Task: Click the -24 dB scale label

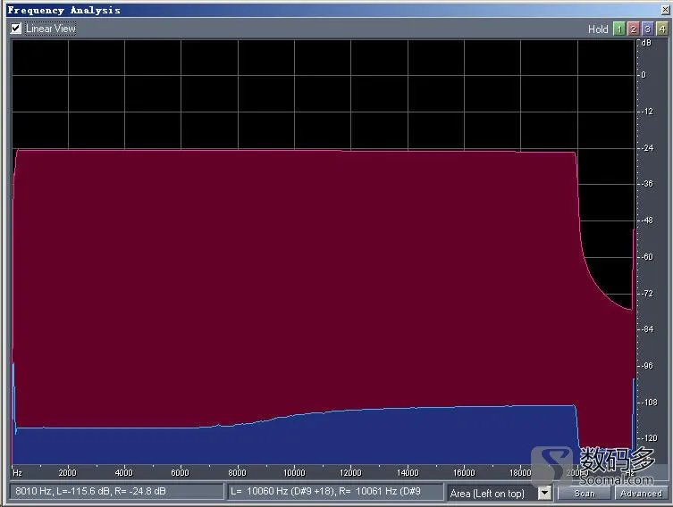Action: [x=647, y=148]
